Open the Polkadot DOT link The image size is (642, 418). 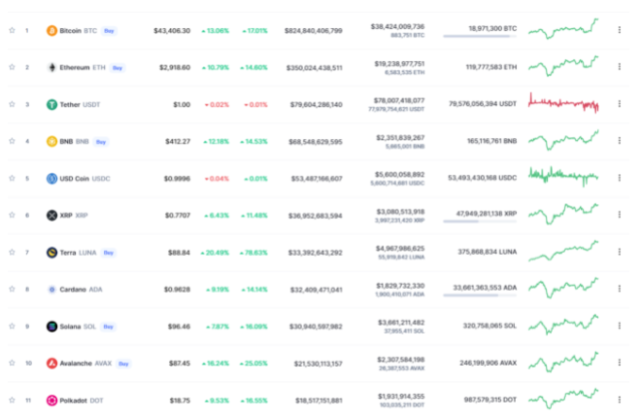(x=82, y=401)
